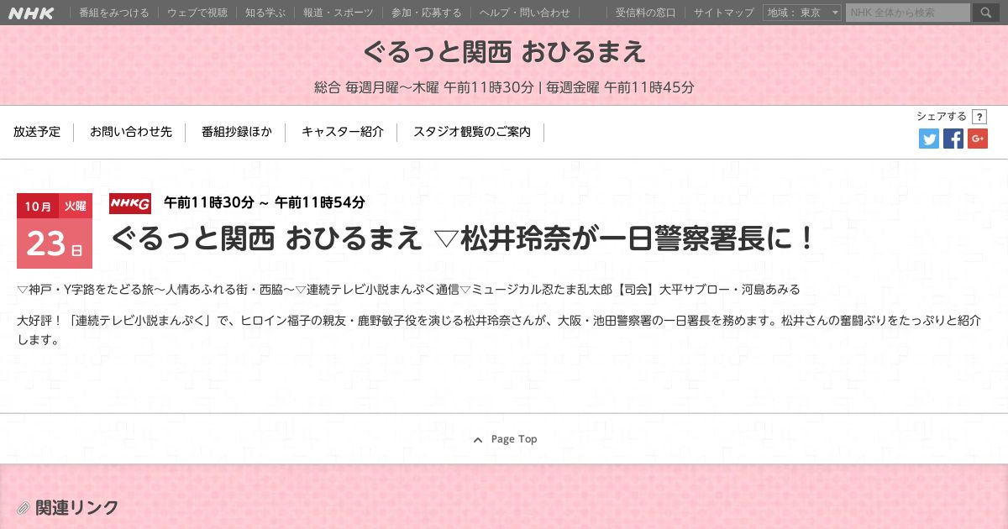Screen dimensions: 1008x529
Task: Click the broadcast schedule line 総合 毎週月曜〜木曜
Action: pos(504,87)
